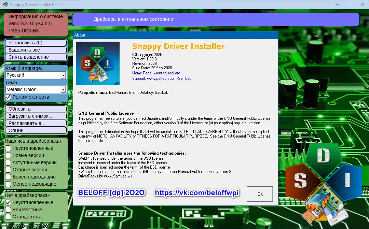
Task: Click the Windows 10 (64-bit) system text
Action: (30, 24)
